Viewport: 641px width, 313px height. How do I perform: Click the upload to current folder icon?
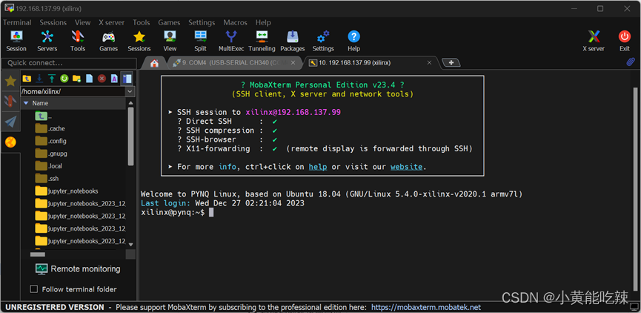pos(52,79)
